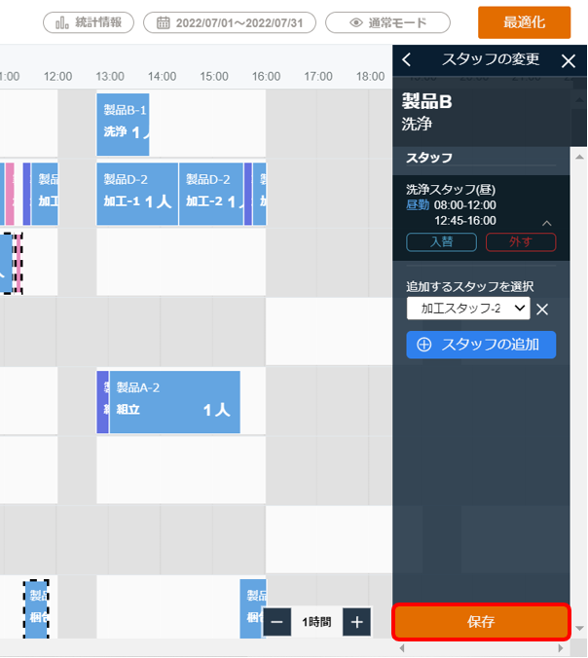The image size is (588, 658).
Task: Click the 15:00 time header
Action: [214, 76]
